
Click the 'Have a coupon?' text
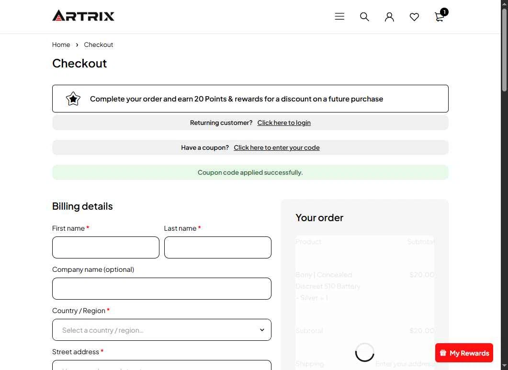point(205,148)
